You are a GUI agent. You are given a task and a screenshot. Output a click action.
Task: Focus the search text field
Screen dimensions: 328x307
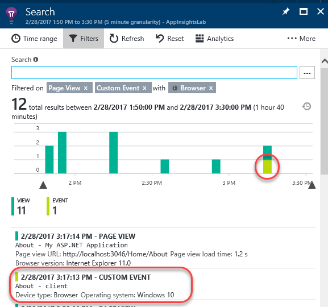[154, 72]
